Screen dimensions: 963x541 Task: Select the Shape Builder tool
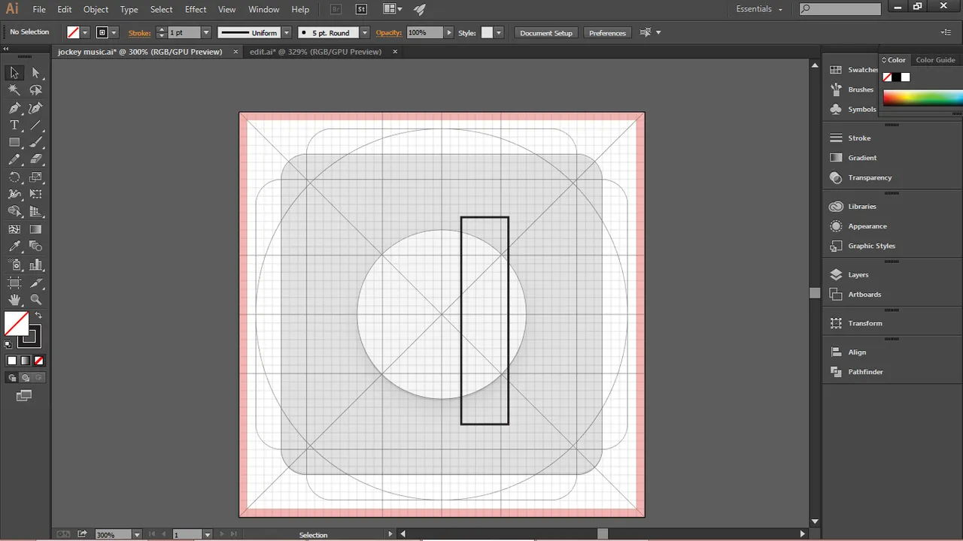pyautogui.click(x=14, y=212)
